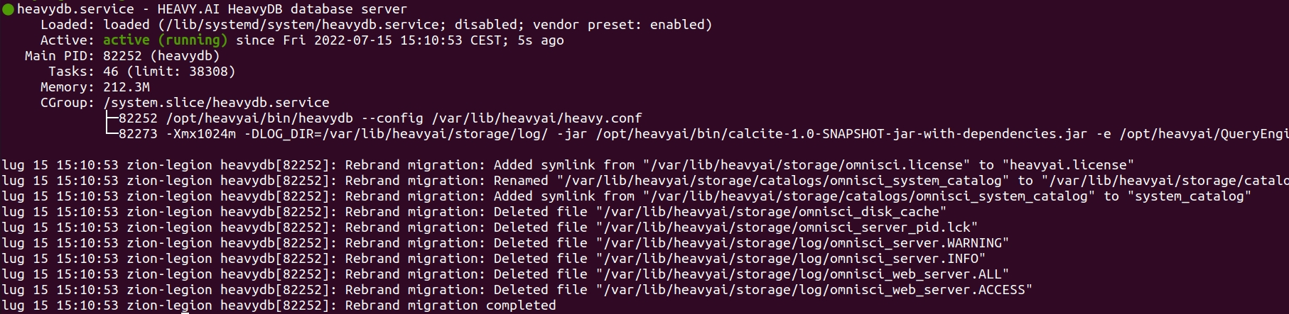Click the Memory value 212.3M
Screen dimensions: 1289x314
point(126,87)
